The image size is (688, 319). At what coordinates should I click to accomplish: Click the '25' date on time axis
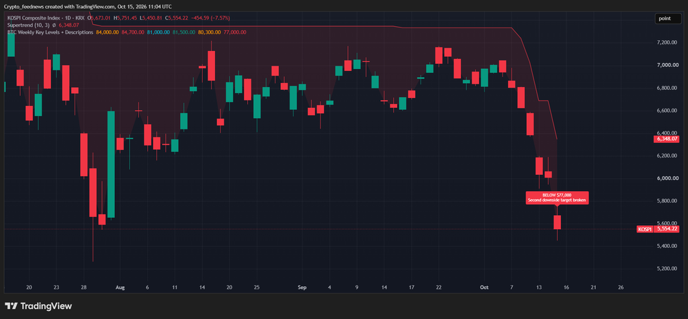257,288
